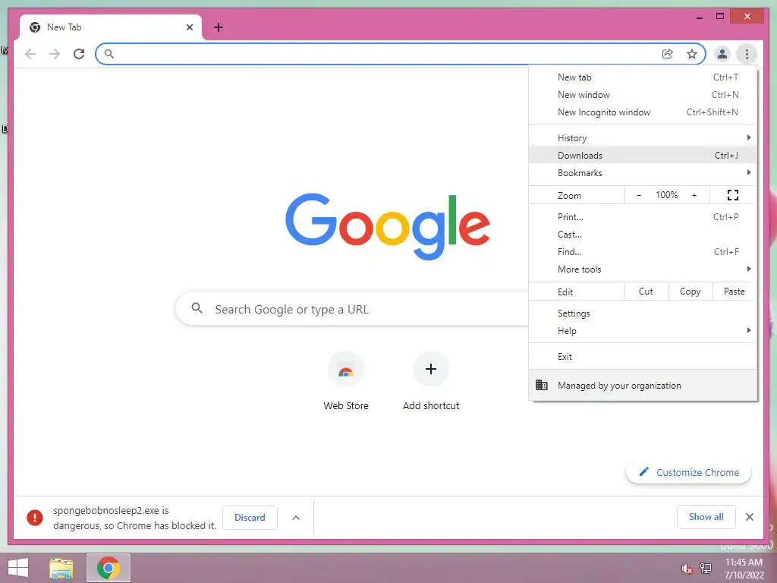The height and width of the screenshot is (583, 777).
Task: Expand the blocked download options chevron
Action: point(296,518)
